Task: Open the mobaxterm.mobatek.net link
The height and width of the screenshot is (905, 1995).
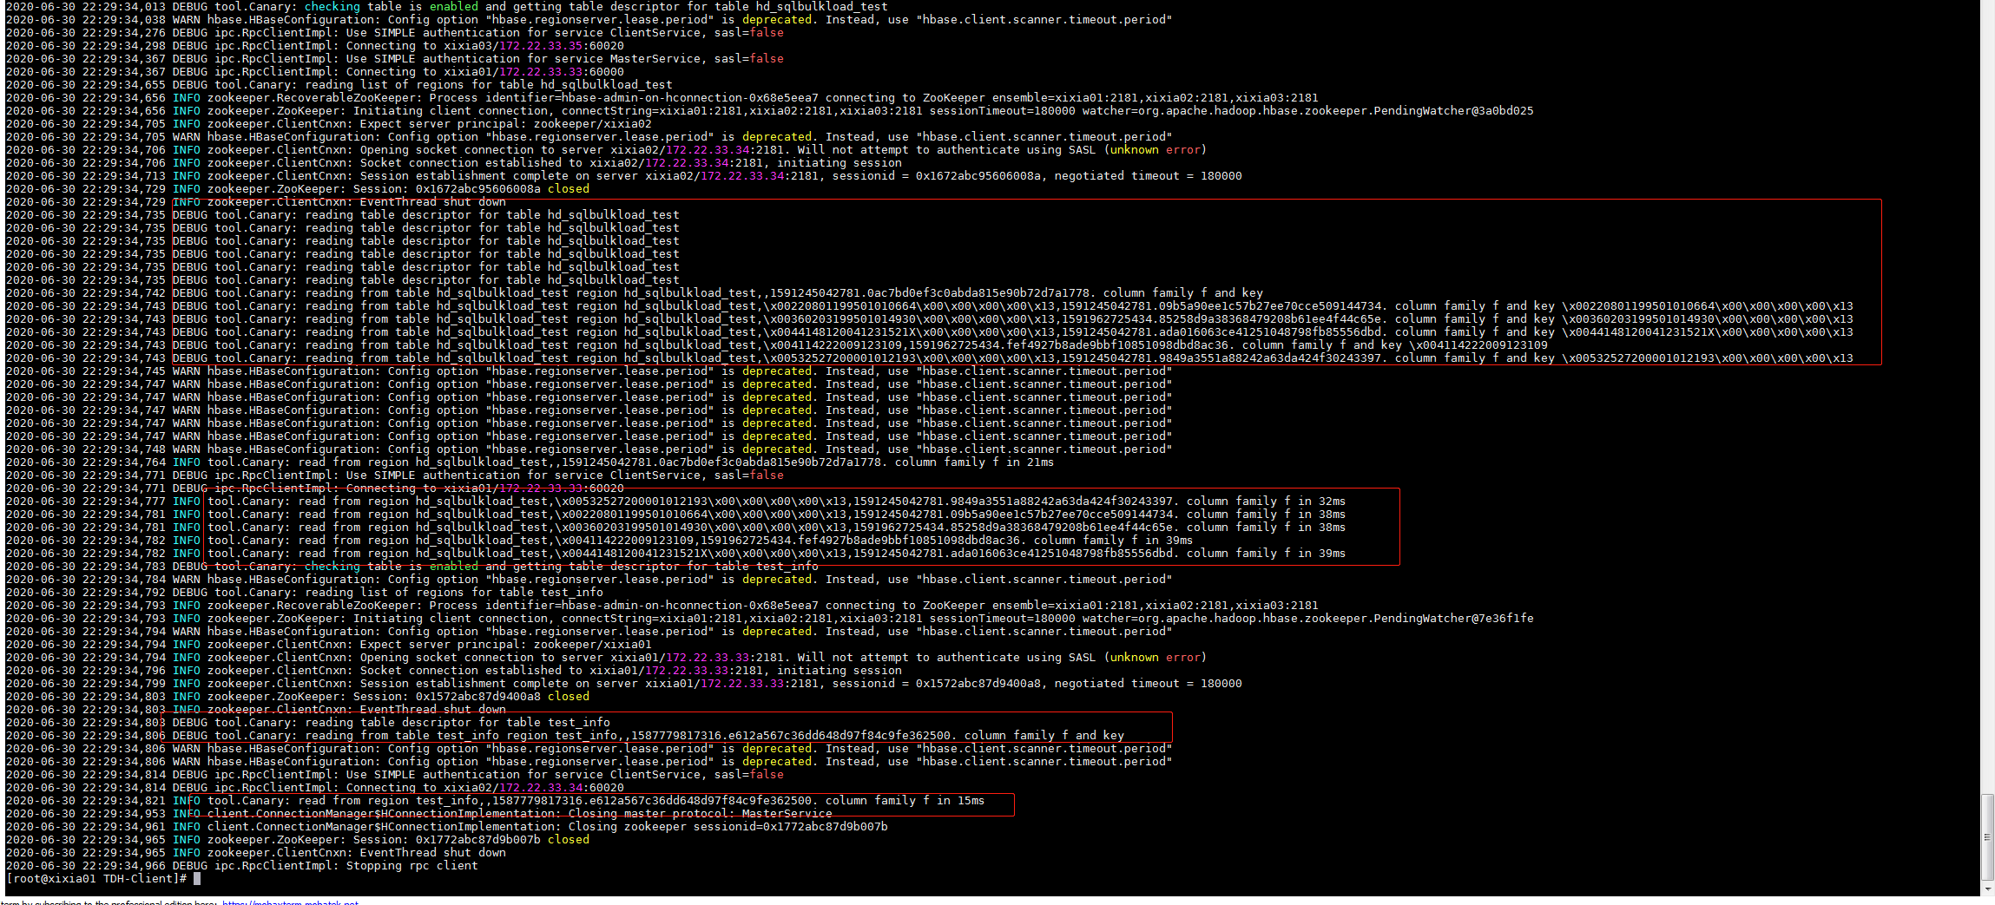Action: point(290,902)
